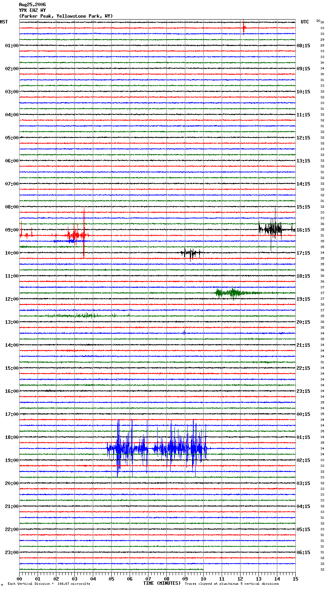Click the red spike on top red trace
The height and width of the screenshot is (589, 326).
244,27
